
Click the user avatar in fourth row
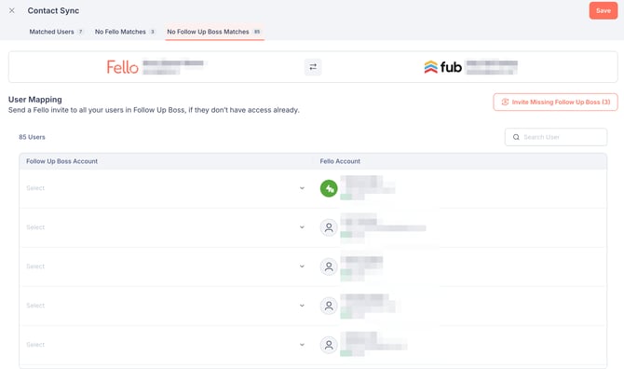coord(329,306)
